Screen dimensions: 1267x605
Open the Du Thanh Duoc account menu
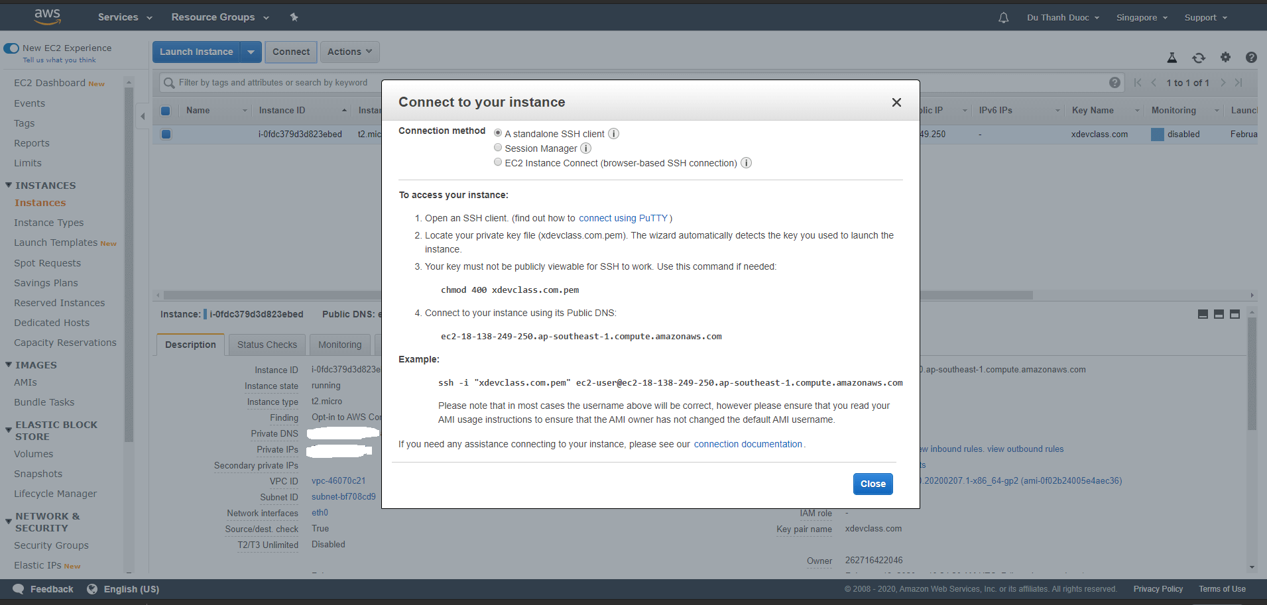[x=1063, y=18]
